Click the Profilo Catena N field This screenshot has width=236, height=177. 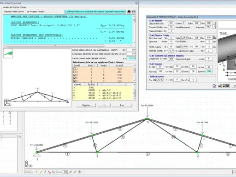(171, 47)
